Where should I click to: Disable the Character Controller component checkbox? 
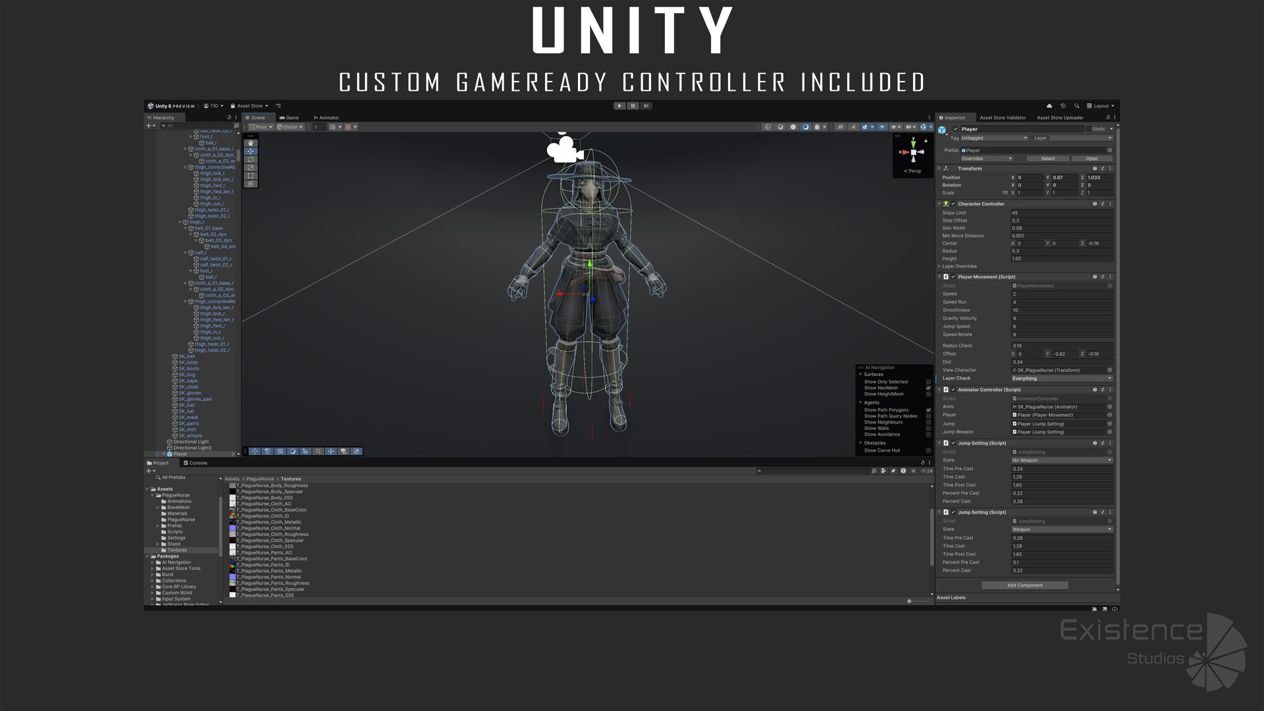tap(953, 204)
